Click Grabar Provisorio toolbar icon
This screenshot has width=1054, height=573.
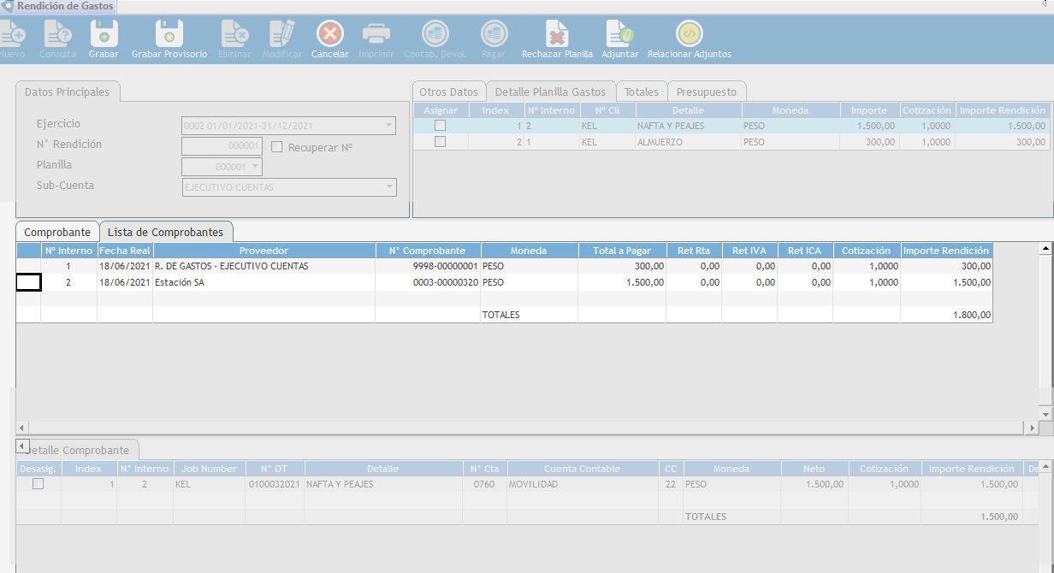click(x=169, y=35)
